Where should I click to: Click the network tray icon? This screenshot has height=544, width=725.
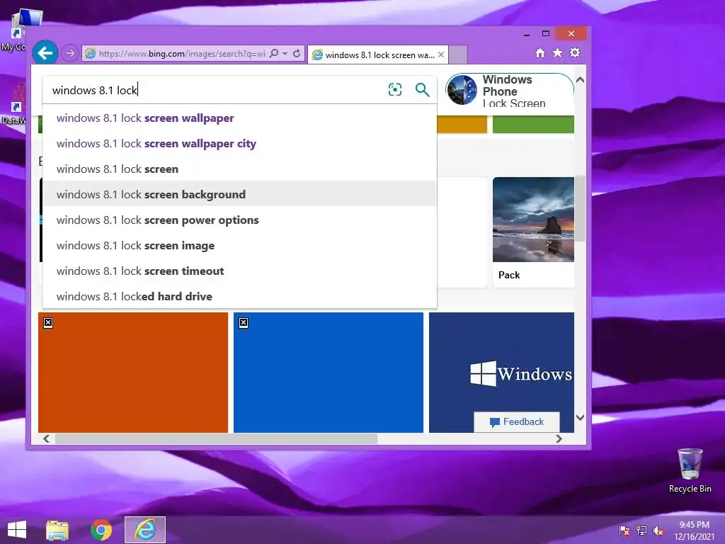[641, 531]
